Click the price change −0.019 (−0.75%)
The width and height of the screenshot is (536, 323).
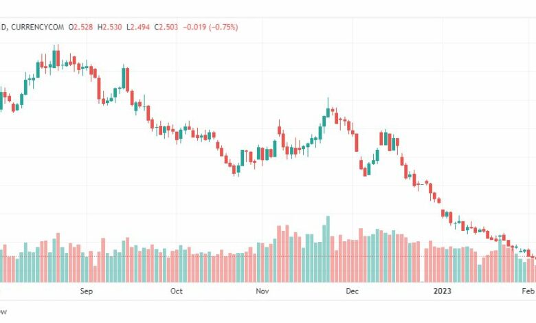click(x=210, y=27)
